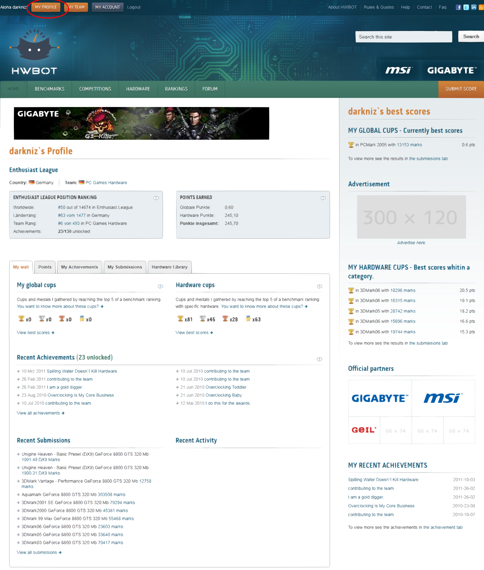Click the 300 × 120 advertisement placeholder
This screenshot has width=484, height=570.
click(412, 217)
